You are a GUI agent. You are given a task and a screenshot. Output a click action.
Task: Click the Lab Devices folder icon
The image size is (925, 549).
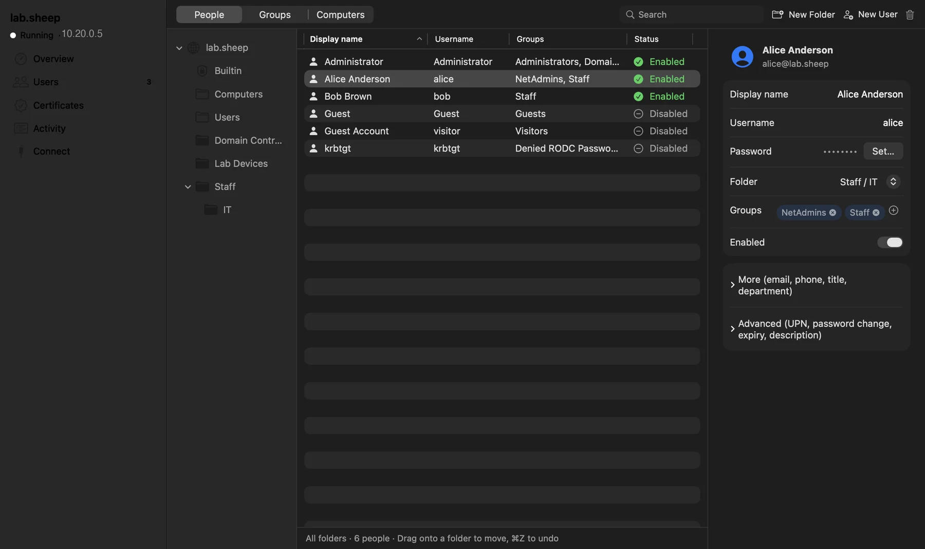point(202,163)
